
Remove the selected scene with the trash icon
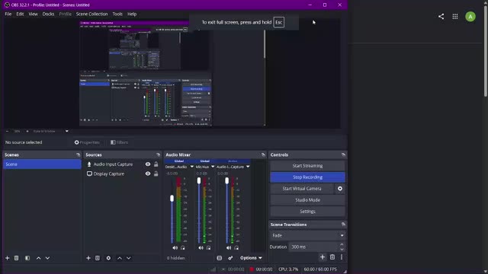tap(17, 258)
